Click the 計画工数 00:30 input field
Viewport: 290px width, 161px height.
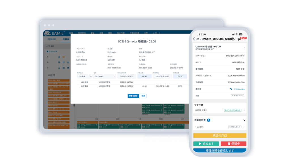pos(144,76)
